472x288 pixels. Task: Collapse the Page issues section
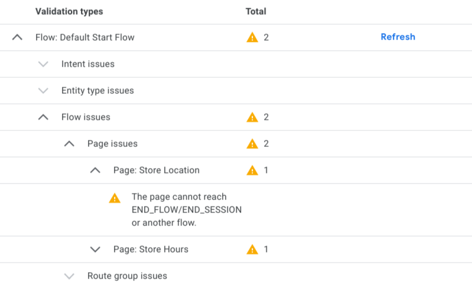(69, 143)
